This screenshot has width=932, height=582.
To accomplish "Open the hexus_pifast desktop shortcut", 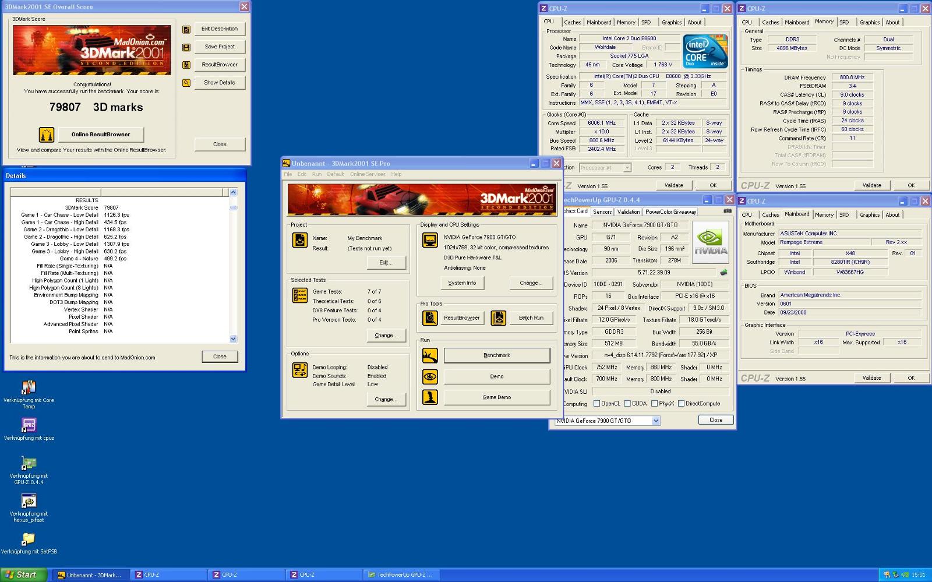I will [x=29, y=501].
